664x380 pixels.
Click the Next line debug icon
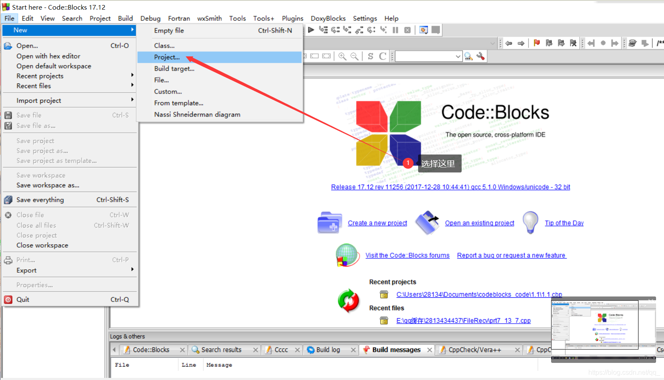click(335, 30)
